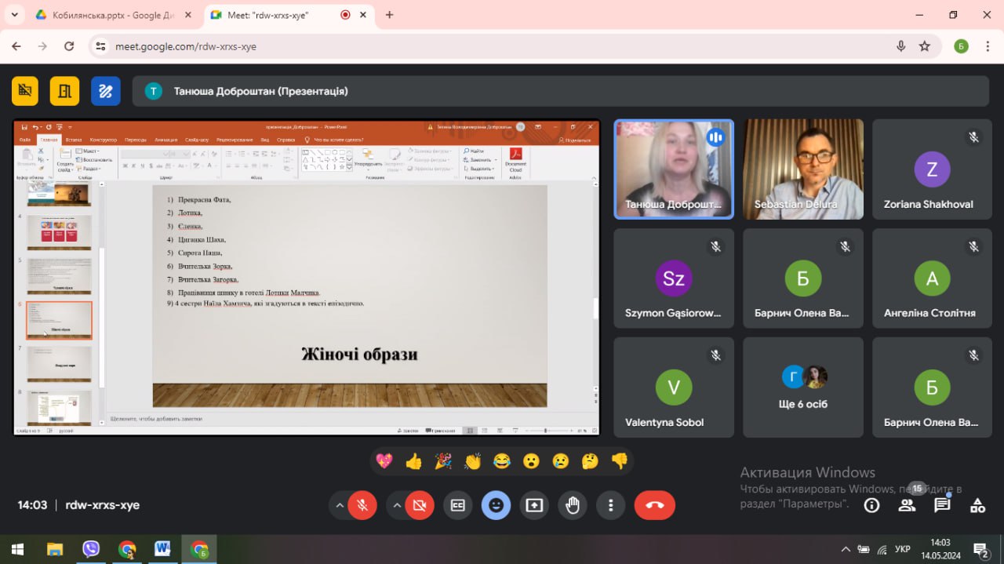Expand video settings arrow beside camera

tap(395, 505)
